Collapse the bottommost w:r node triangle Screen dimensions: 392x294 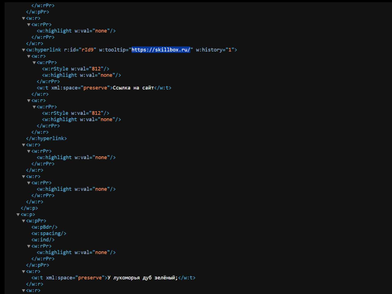coord(23,291)
